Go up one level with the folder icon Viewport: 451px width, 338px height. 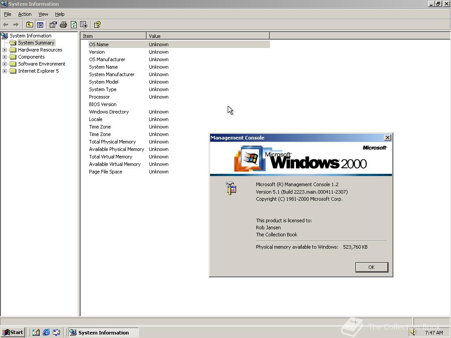pos(30,25)
